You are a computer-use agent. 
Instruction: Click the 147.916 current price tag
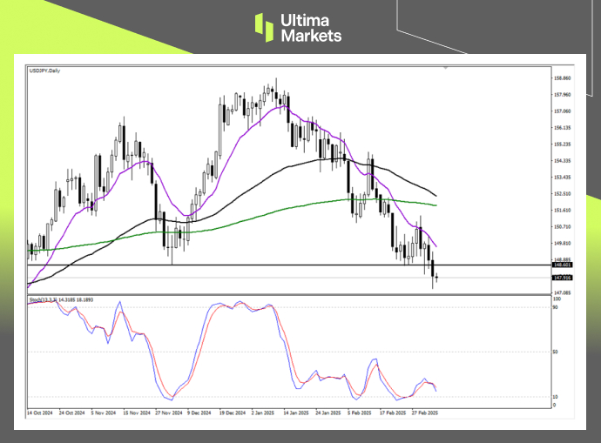pyautogui.click(x=562, y=278)
